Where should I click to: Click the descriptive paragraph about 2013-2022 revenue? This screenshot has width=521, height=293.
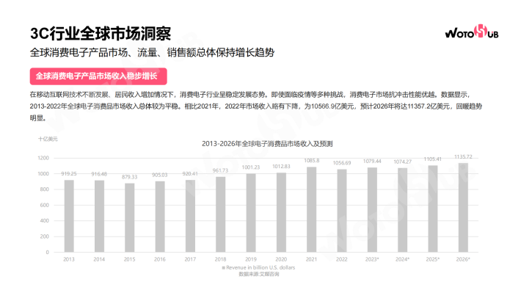point(256,106)
